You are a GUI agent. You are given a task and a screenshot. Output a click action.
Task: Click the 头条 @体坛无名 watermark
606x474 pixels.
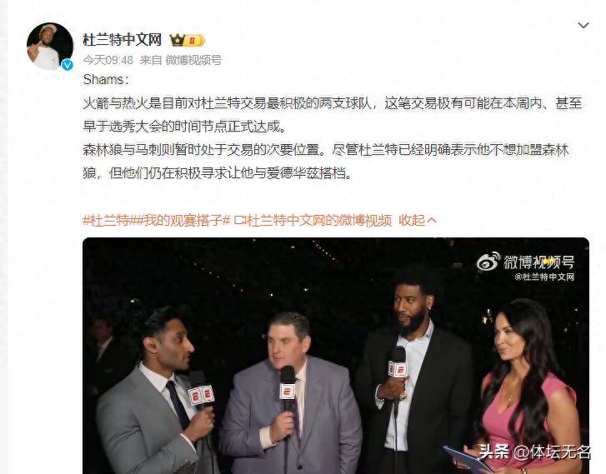[535, 452]
